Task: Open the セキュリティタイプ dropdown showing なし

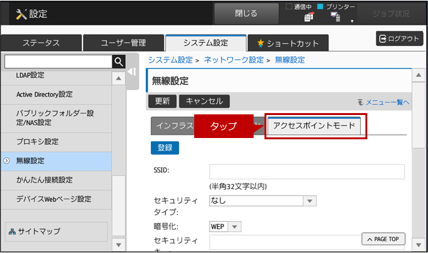Action: coord(263,201)
